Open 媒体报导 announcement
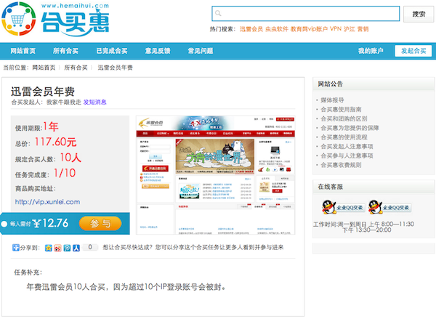The height and width of the screenshot is (319, 436). (x=332, y=100)
